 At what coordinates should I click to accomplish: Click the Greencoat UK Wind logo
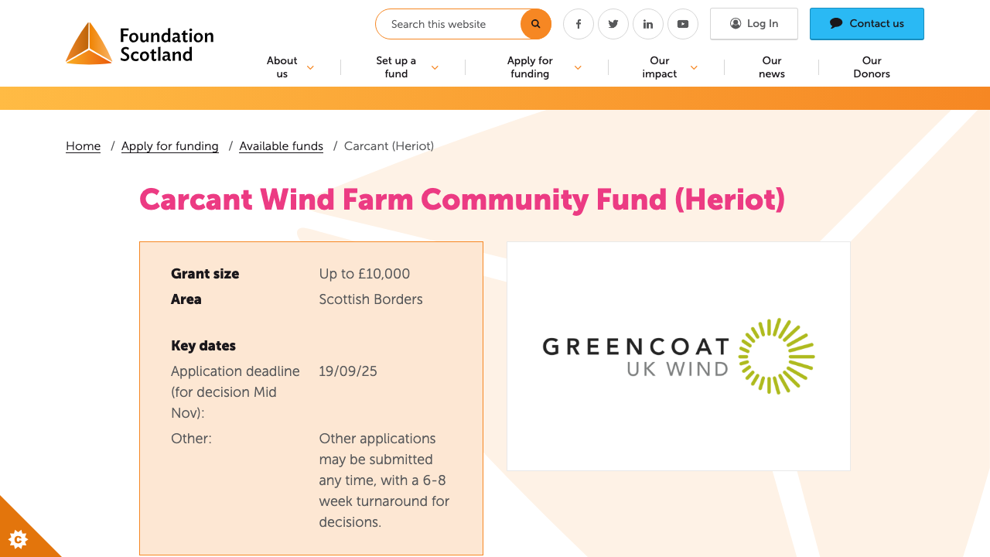click(678, 356)
